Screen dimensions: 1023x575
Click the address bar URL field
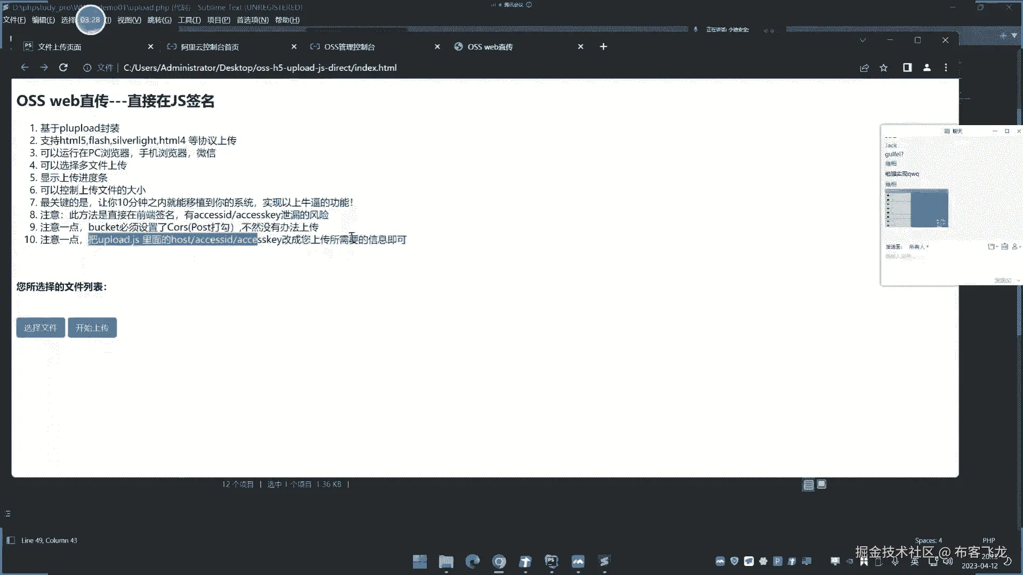[260, 68]
